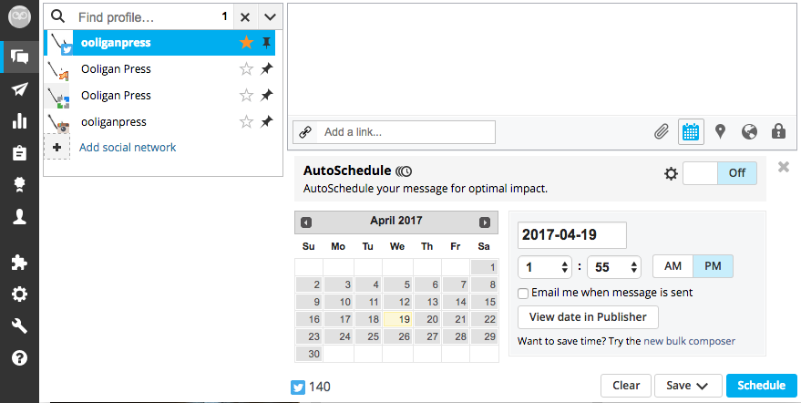Attach media with the paperclip icon
The height and width of the screenshot is (403, 801).
click(662, 132)
